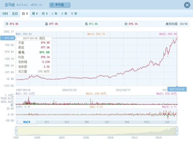Click the 2004/01/02 date axis label
The image size is (193, 144).
pos(69,90)
